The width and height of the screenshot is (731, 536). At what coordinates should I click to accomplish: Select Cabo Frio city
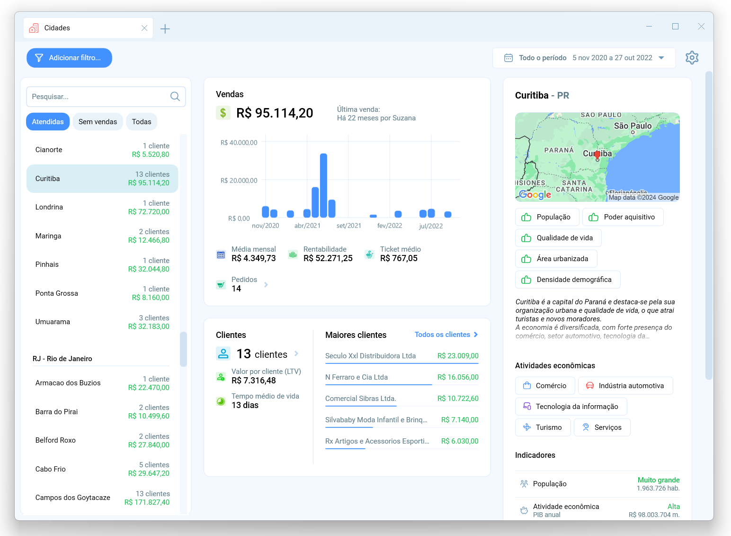coord(102,469)
